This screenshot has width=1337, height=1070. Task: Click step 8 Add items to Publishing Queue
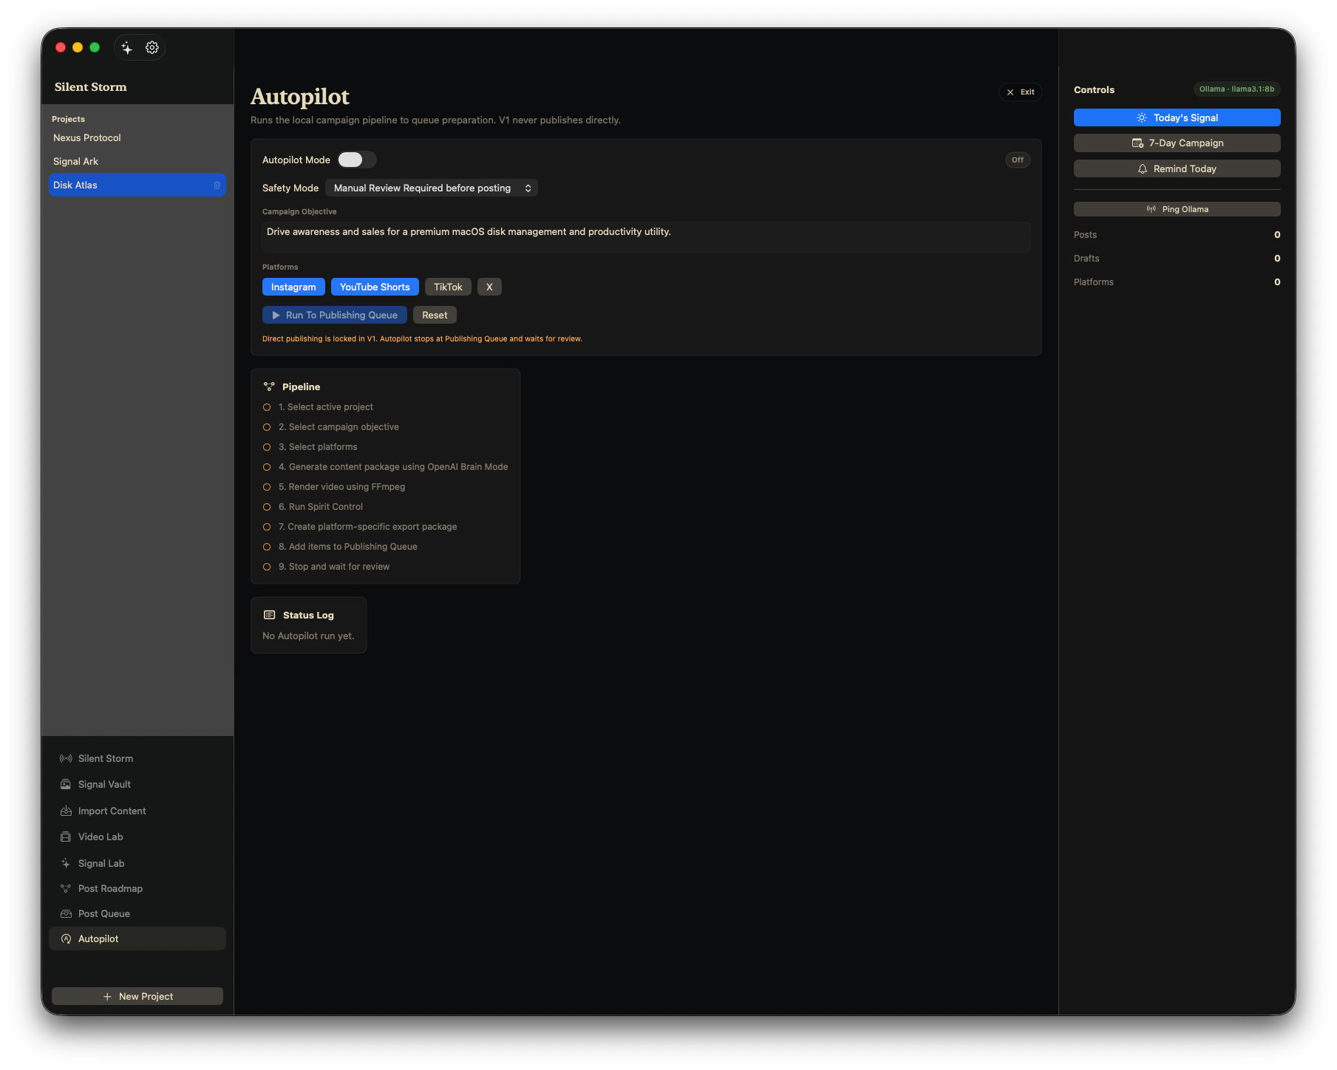[x=348, y=547]
